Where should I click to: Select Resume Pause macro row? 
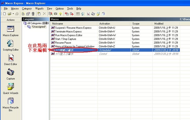tap(115, 43)
